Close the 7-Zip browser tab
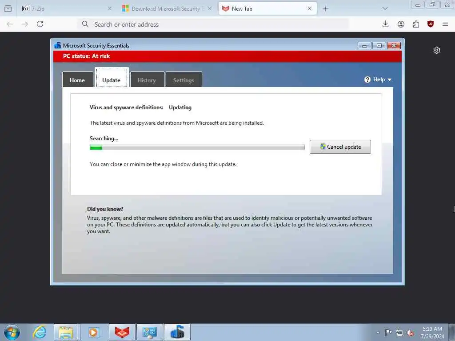The height and width of the screenshot is (341, 455). pos(110,9)
